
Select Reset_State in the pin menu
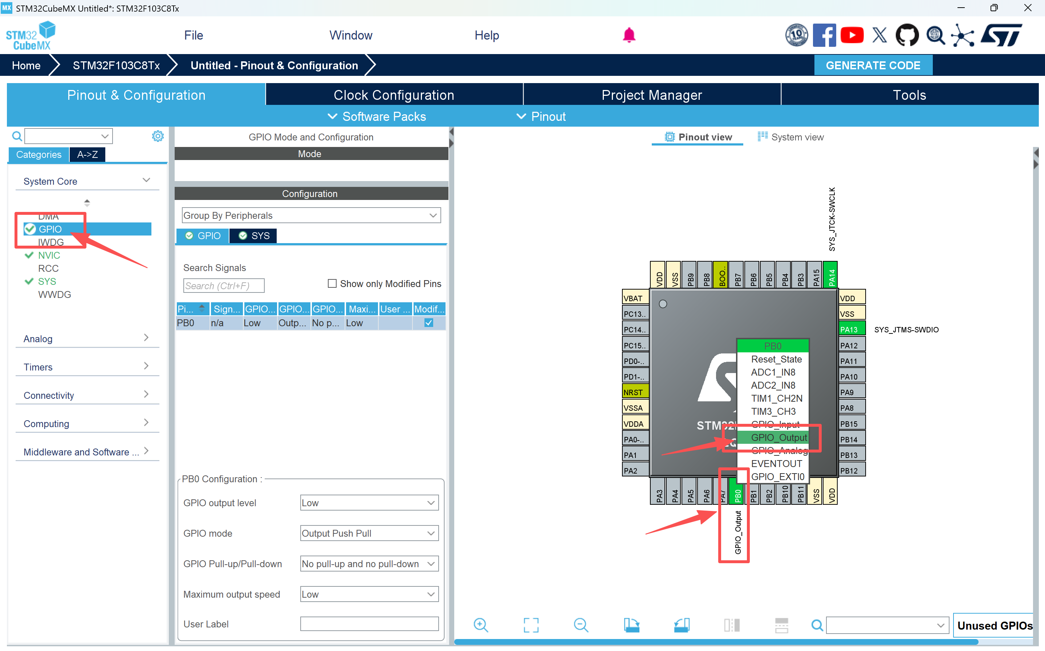click(773, 359)
